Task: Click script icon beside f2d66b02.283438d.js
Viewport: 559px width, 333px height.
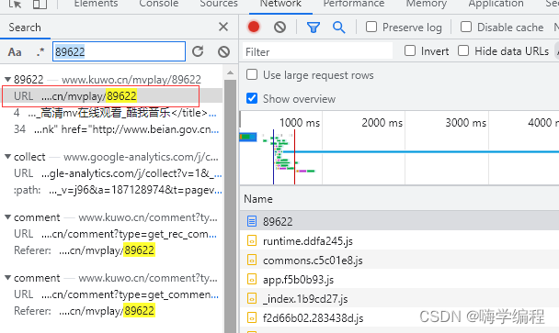Action: pos(252,317)
